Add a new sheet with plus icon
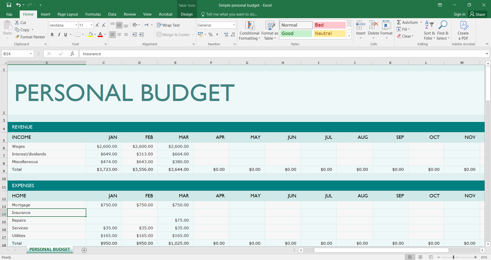This screenshot has height=260, width=491. point(84,250)
